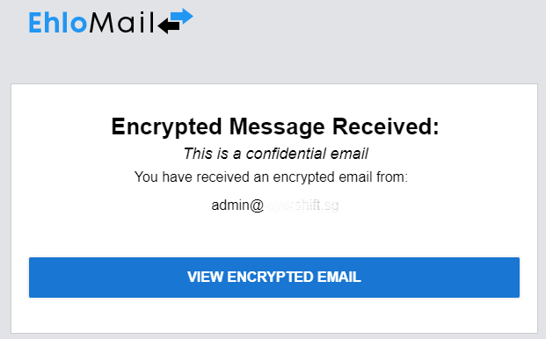Click 'encrypted email from:' in the sender line
This screenshot has width=546, height=339.
pos(340,177)
